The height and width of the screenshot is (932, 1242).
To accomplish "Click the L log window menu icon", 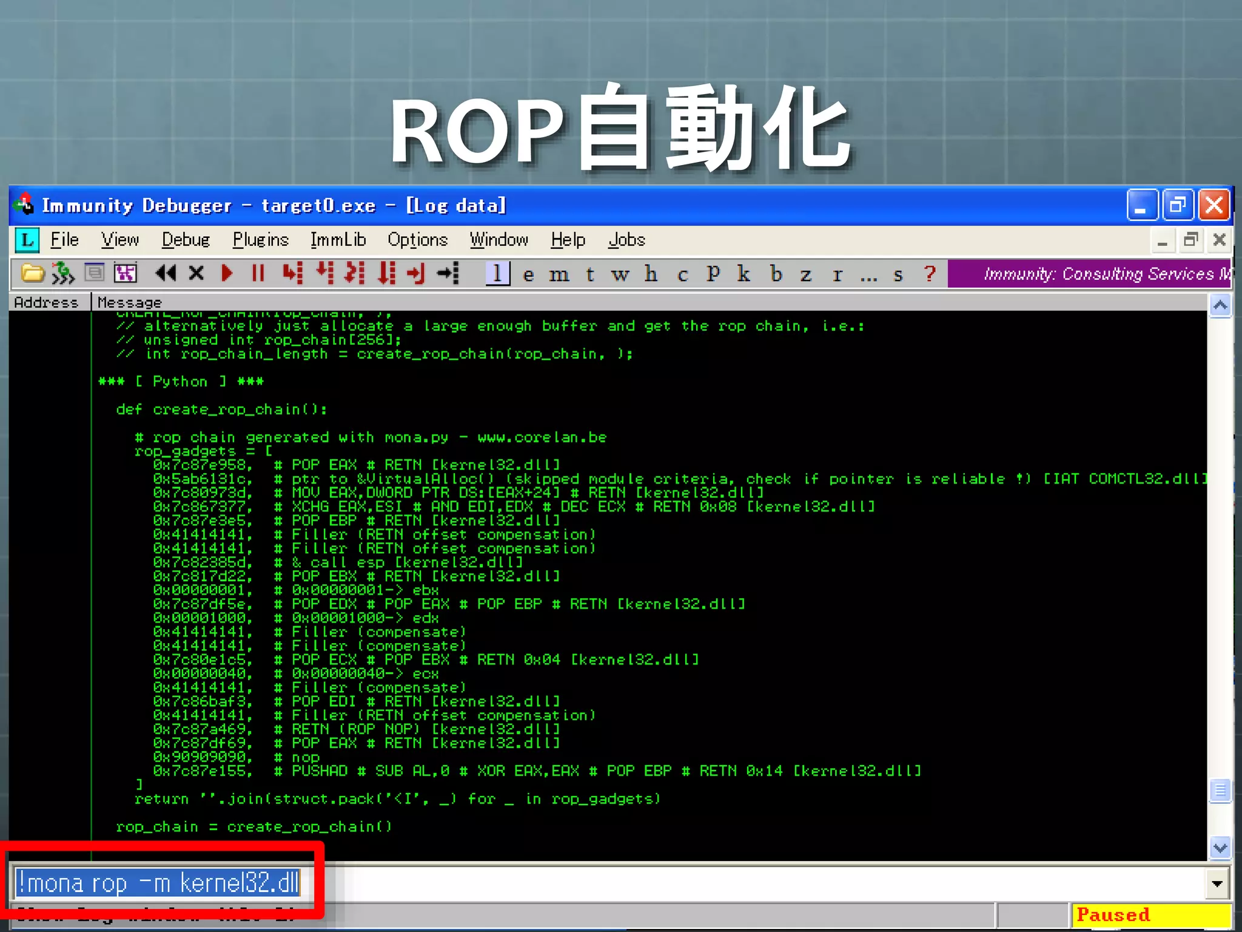I will coord(27,240).
